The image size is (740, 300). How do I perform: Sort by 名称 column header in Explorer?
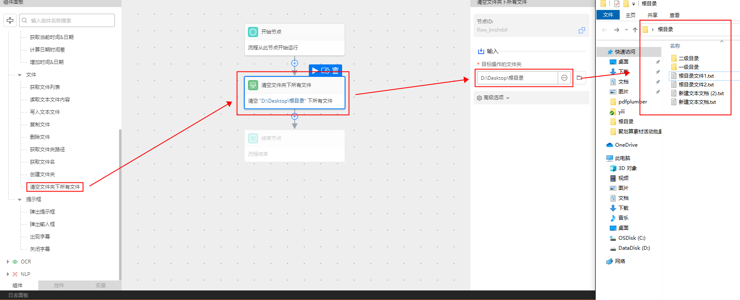pyautogui.click(x=675, y=46)
